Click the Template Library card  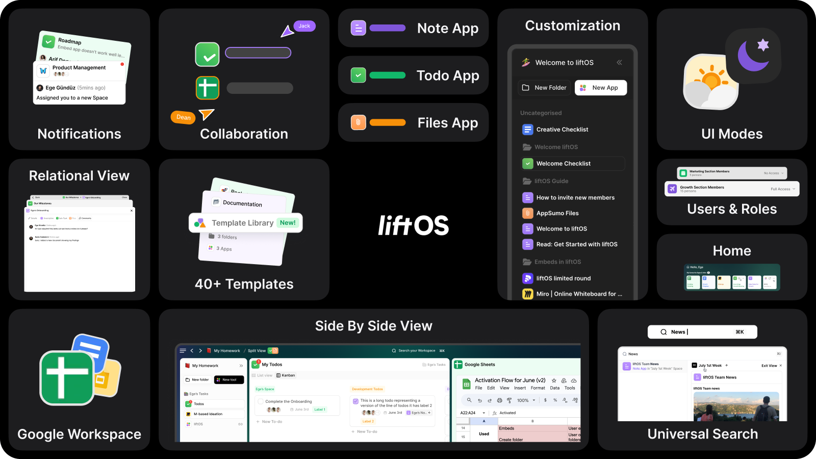245,223
